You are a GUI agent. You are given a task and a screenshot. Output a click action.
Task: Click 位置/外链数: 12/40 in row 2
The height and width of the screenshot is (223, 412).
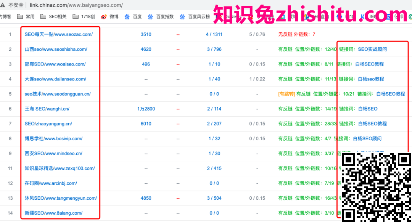(x=315, y=49)
